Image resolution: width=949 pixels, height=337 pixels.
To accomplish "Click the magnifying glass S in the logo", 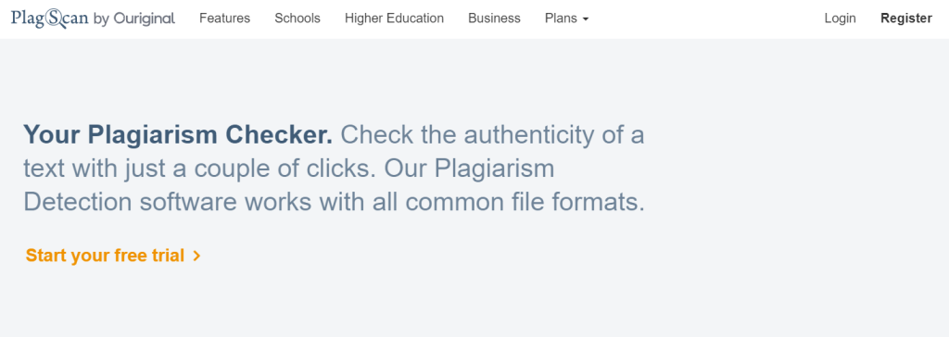I will tap(55, 19).
